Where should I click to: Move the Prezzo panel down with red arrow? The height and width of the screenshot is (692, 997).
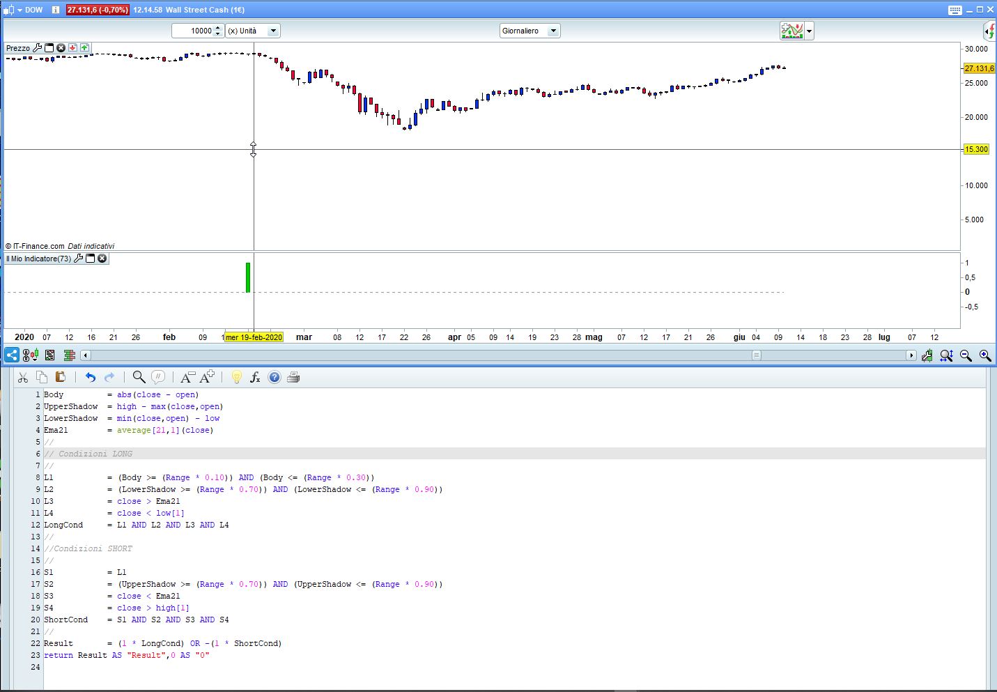click(x=72, y=47)
